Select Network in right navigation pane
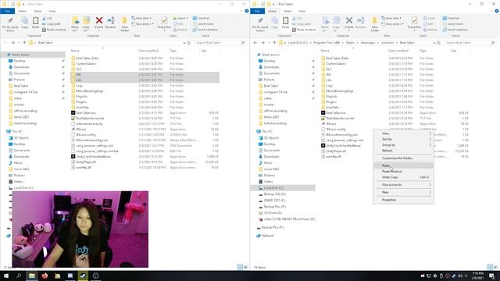Image resolution: width=500 pixels, height=281 pixels. [x=267, y=236]
